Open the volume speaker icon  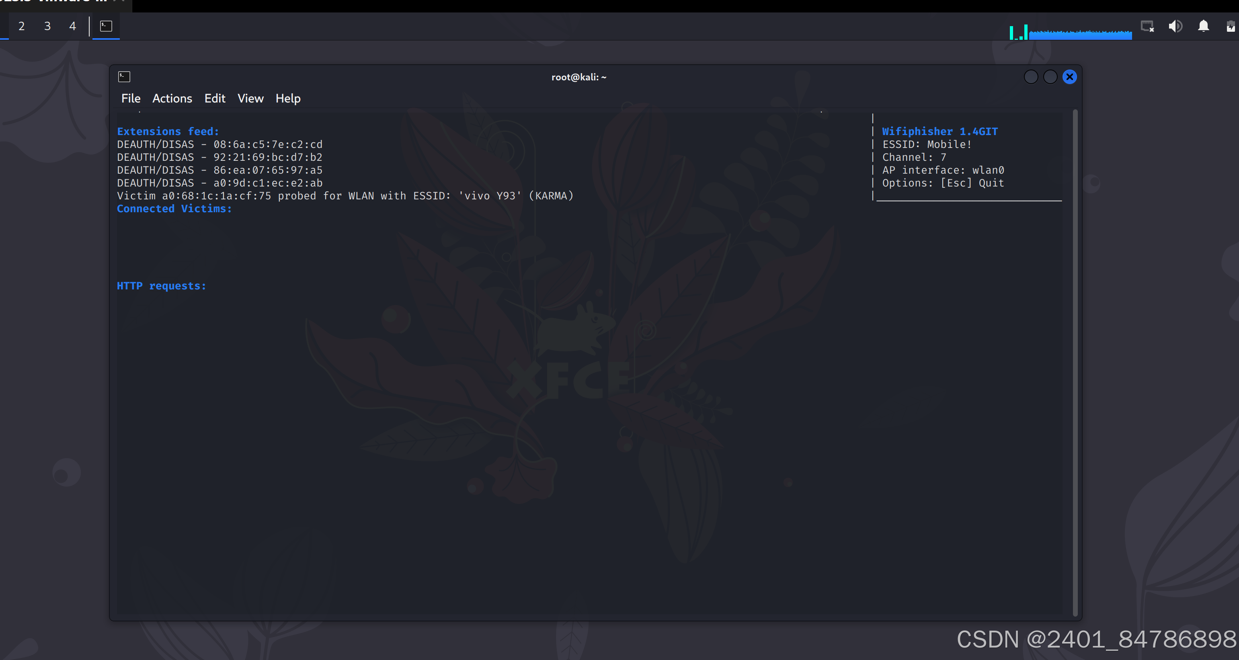[x=1175, y=26]
